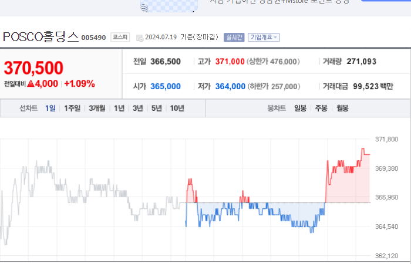
Task: Show the 5년 line chart
Action: 157,108
